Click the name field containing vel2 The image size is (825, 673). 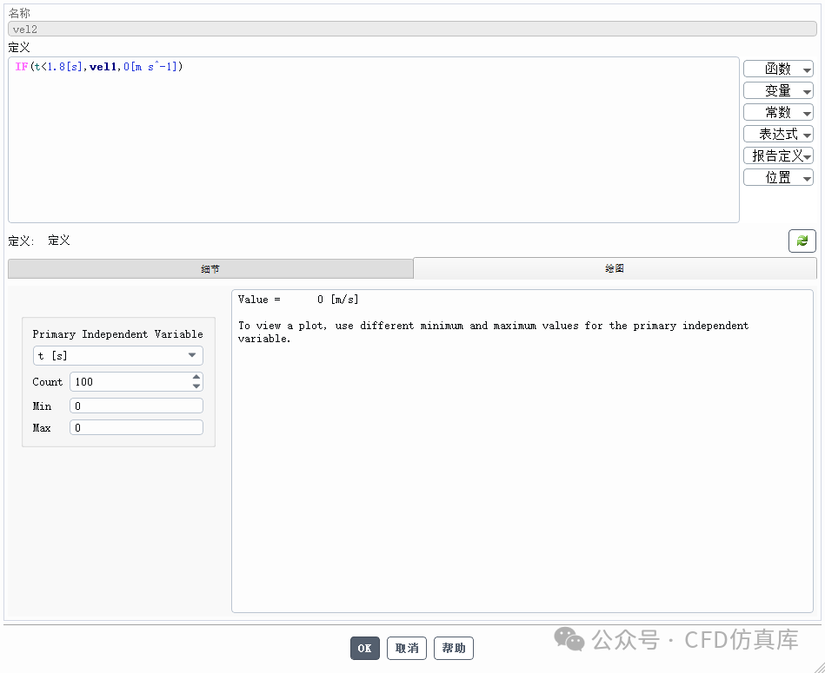coord(412,30)
